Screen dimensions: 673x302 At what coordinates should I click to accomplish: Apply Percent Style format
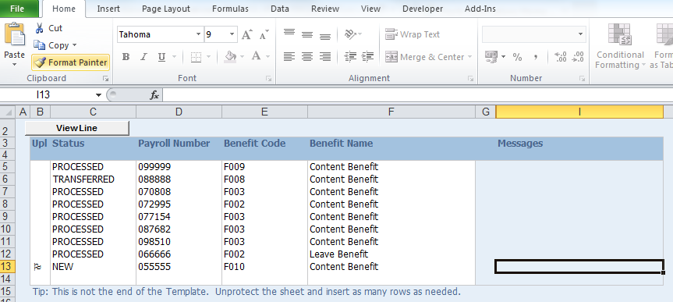click(x=518, y=57)
